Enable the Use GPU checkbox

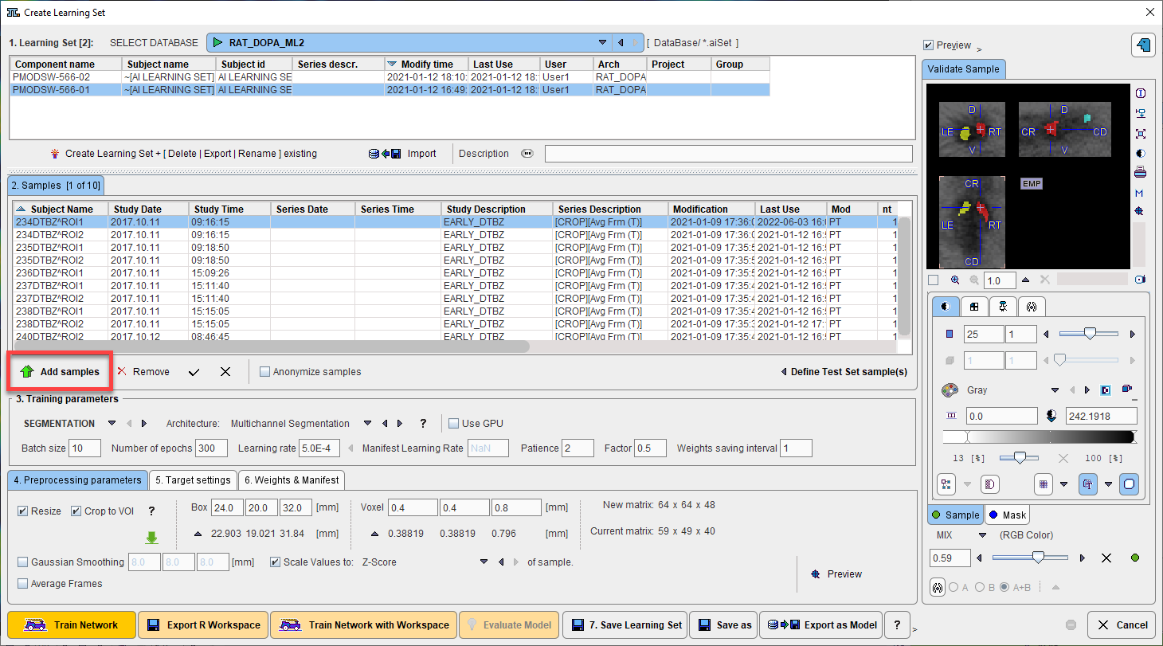[x=454, y=424]
